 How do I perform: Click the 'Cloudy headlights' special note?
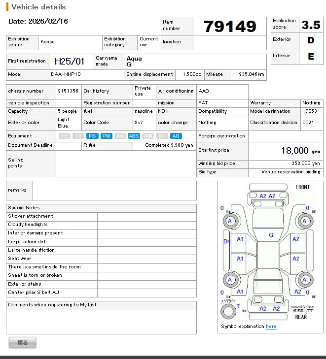28,225
